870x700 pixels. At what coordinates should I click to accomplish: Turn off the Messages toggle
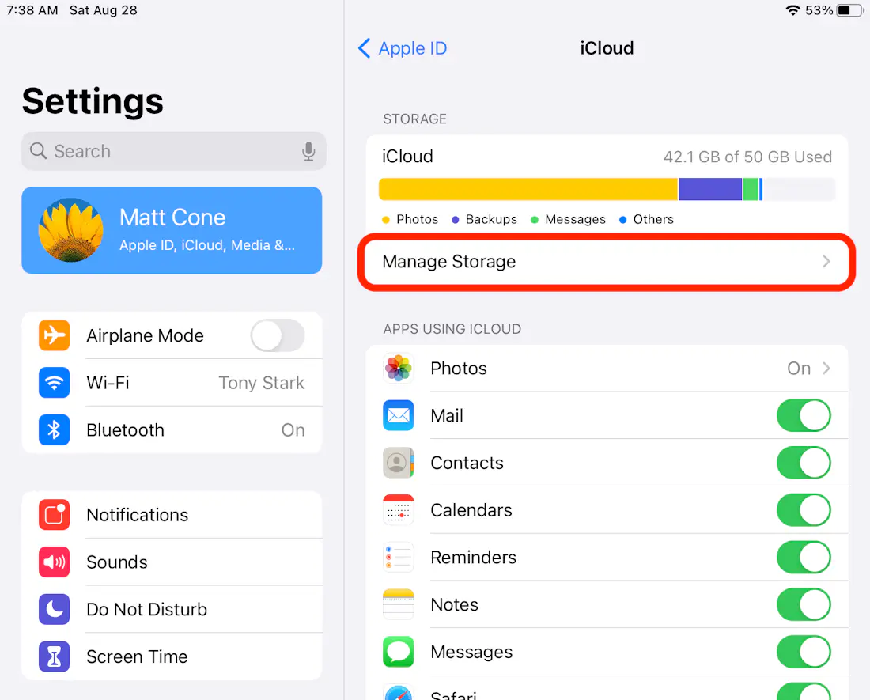pos(804,652)
